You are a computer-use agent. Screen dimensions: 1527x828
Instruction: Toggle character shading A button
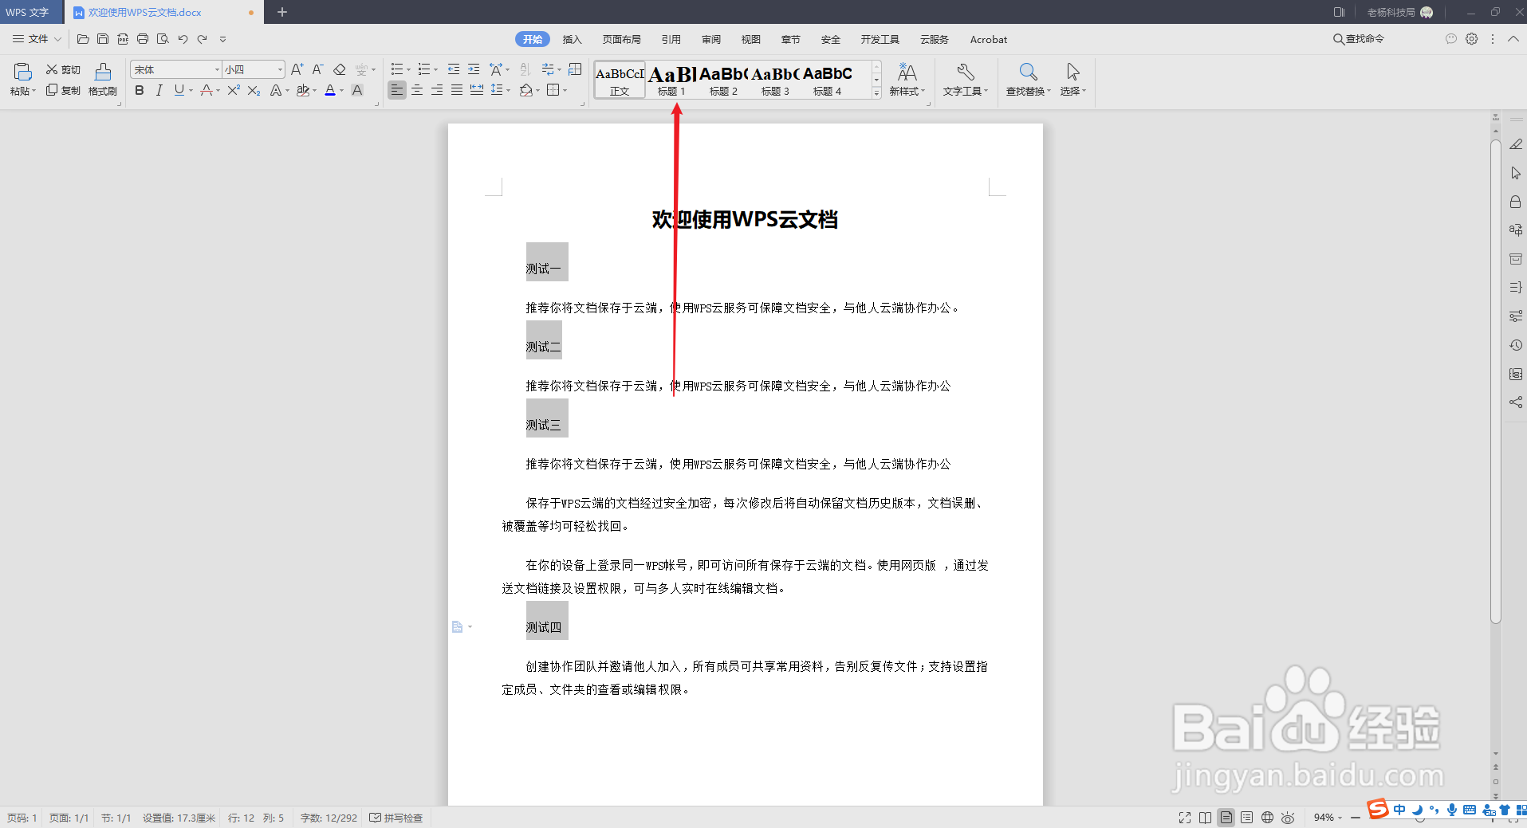coord(357,90)
